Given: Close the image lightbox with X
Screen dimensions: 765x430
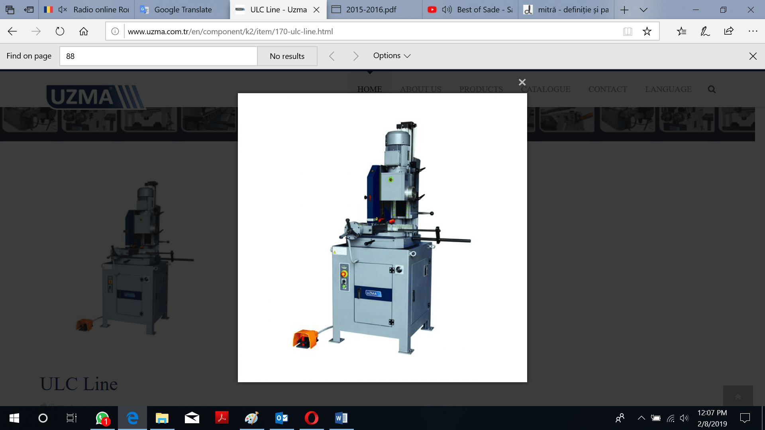Looking at the screenshot, I should [x=522, y=82].
